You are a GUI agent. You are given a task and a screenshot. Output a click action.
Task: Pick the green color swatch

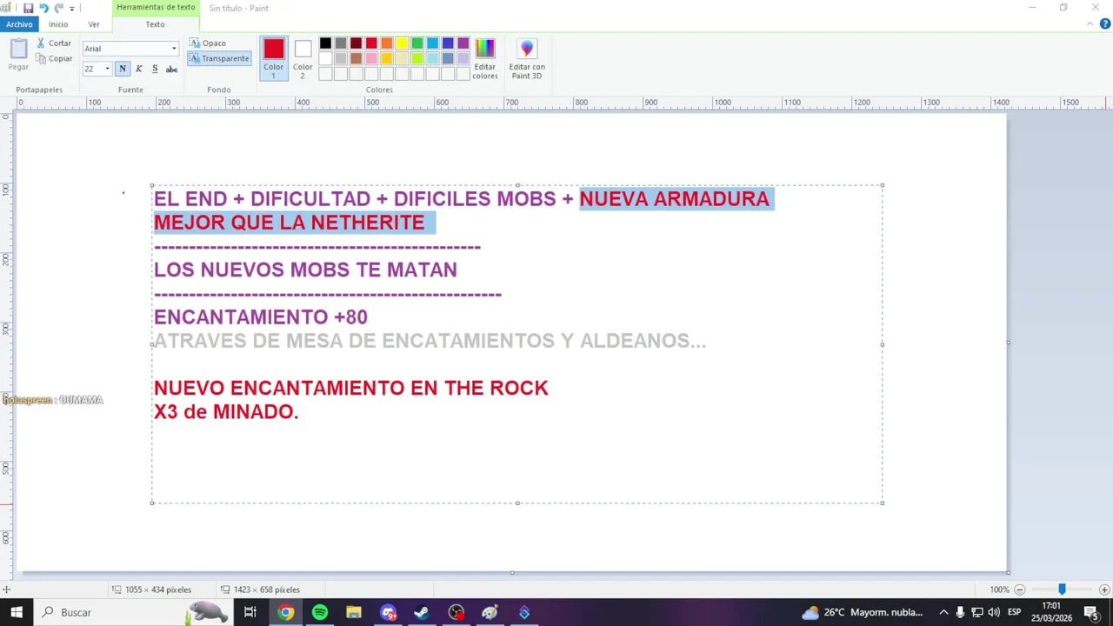click(417, 43)
